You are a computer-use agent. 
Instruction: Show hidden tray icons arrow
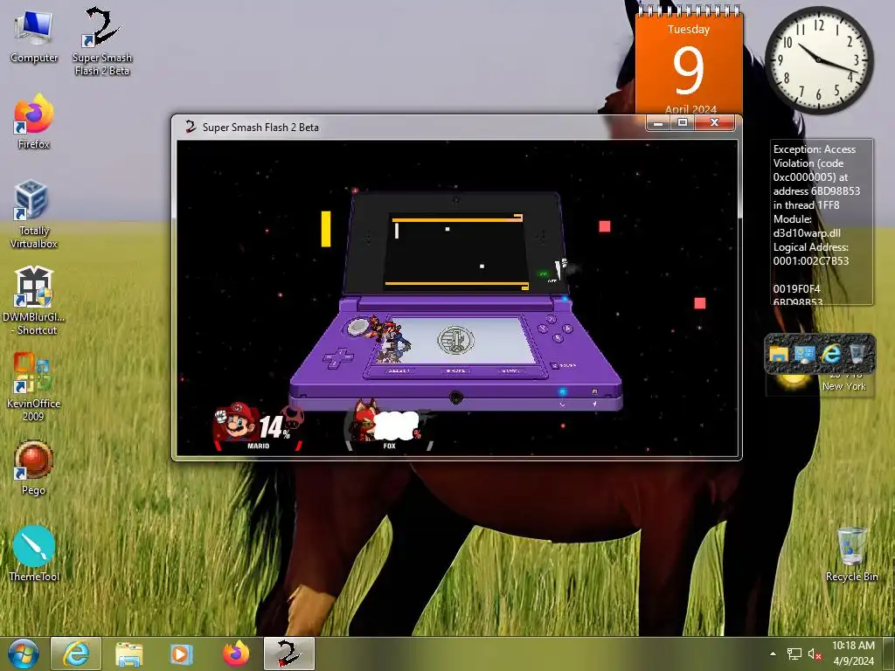pos(773,654)
